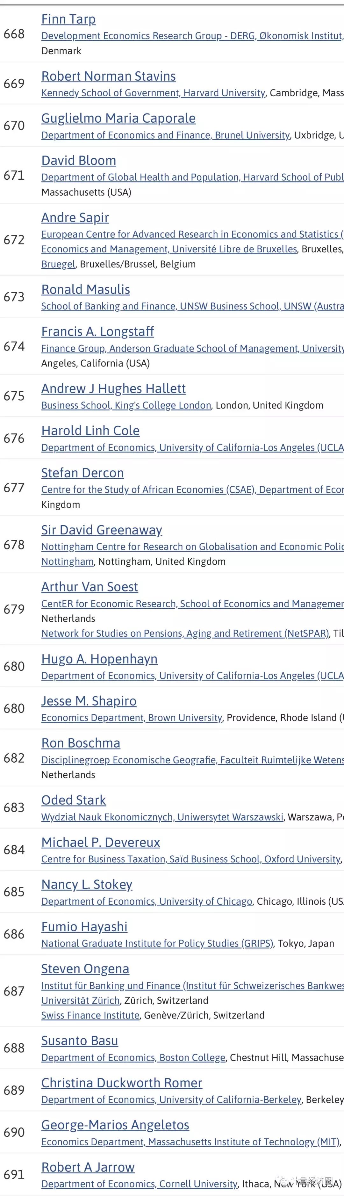Click the Bruegel institution link
This screenshot has height=1196, width=344.
pyautogui.click(x=58, y=264)
